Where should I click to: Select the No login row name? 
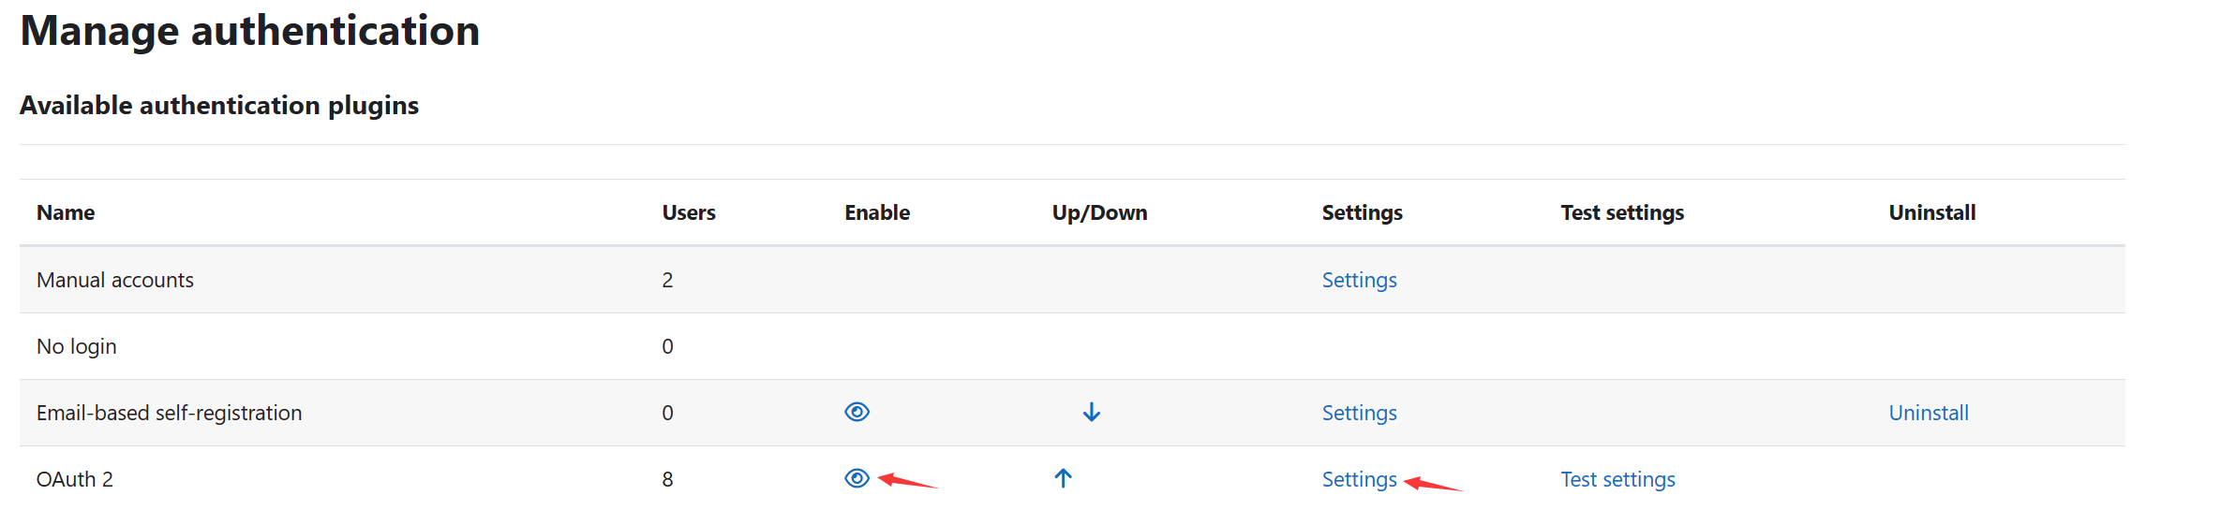[x=77, y=346]
